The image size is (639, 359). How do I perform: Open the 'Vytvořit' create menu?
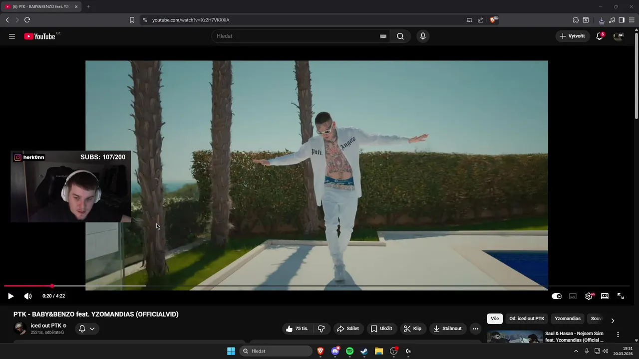572,36
